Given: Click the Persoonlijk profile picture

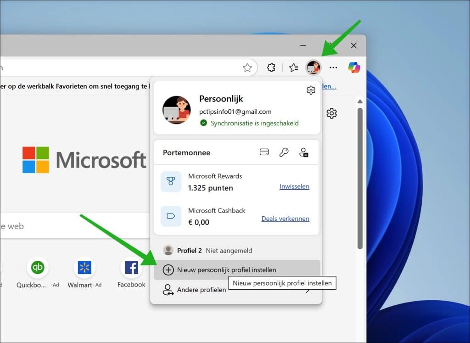Looking at the screenshot, I should pyautogui.click(x=177, y=110).
